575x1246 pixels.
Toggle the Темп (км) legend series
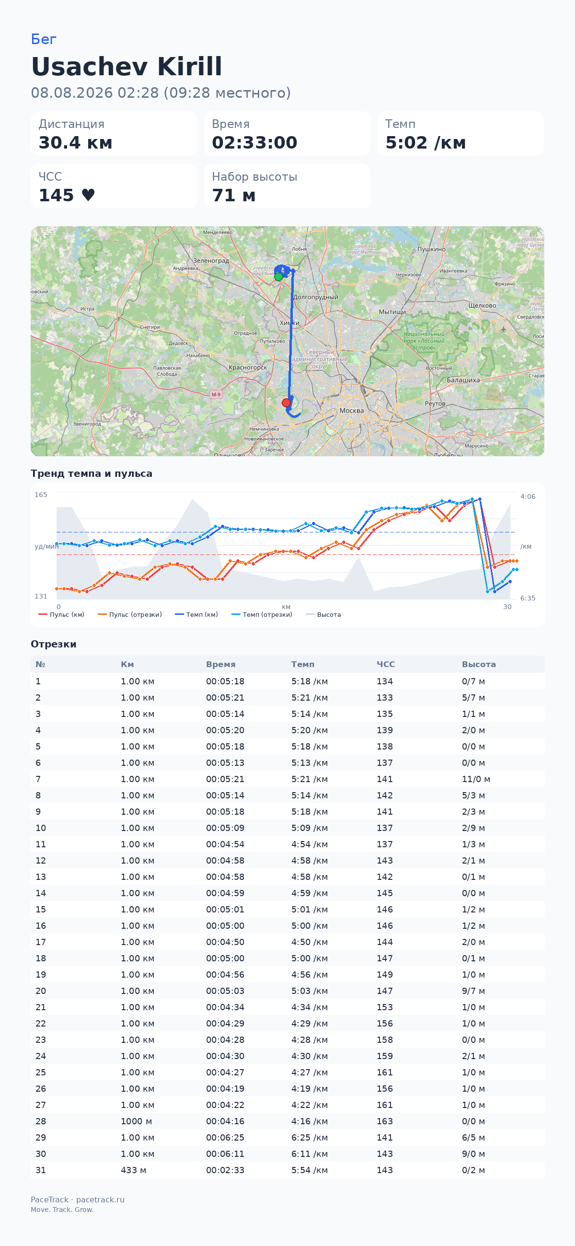click(x=196, y=614)
